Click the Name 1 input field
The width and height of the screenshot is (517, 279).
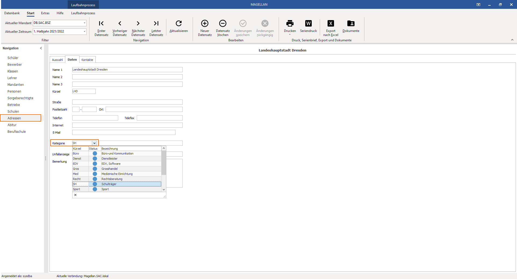point(127,70)
